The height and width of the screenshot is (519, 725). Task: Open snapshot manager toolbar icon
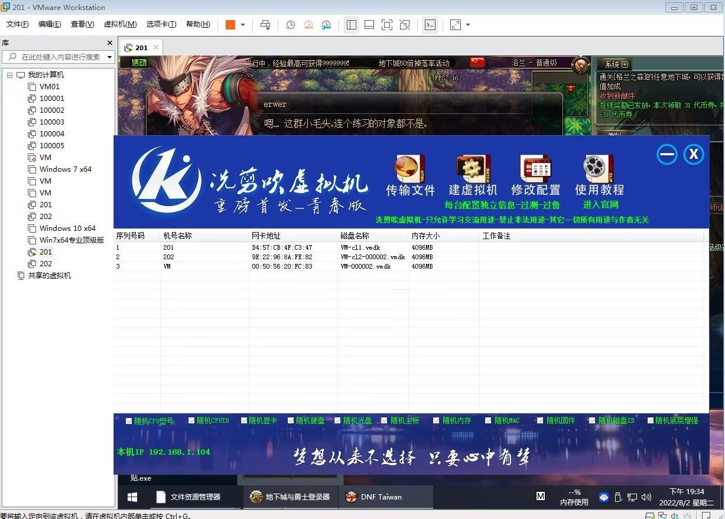[326, 25]
